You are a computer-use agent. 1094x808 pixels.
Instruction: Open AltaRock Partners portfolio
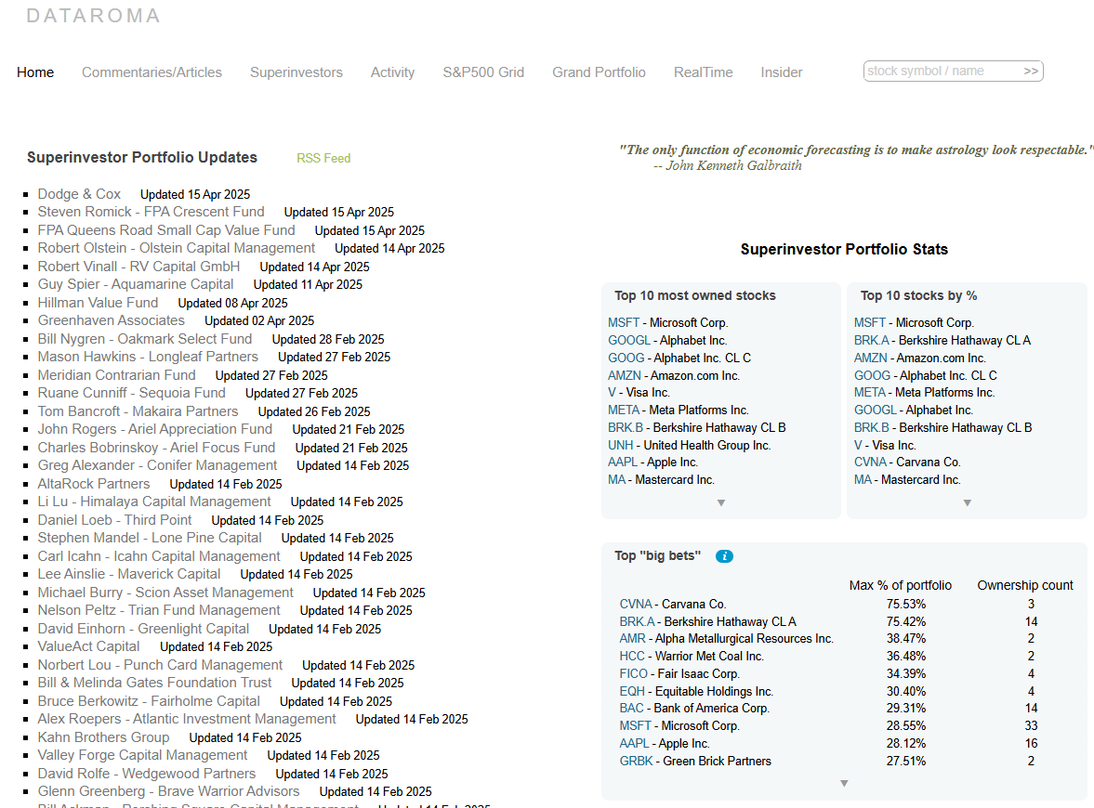point(94,484)
